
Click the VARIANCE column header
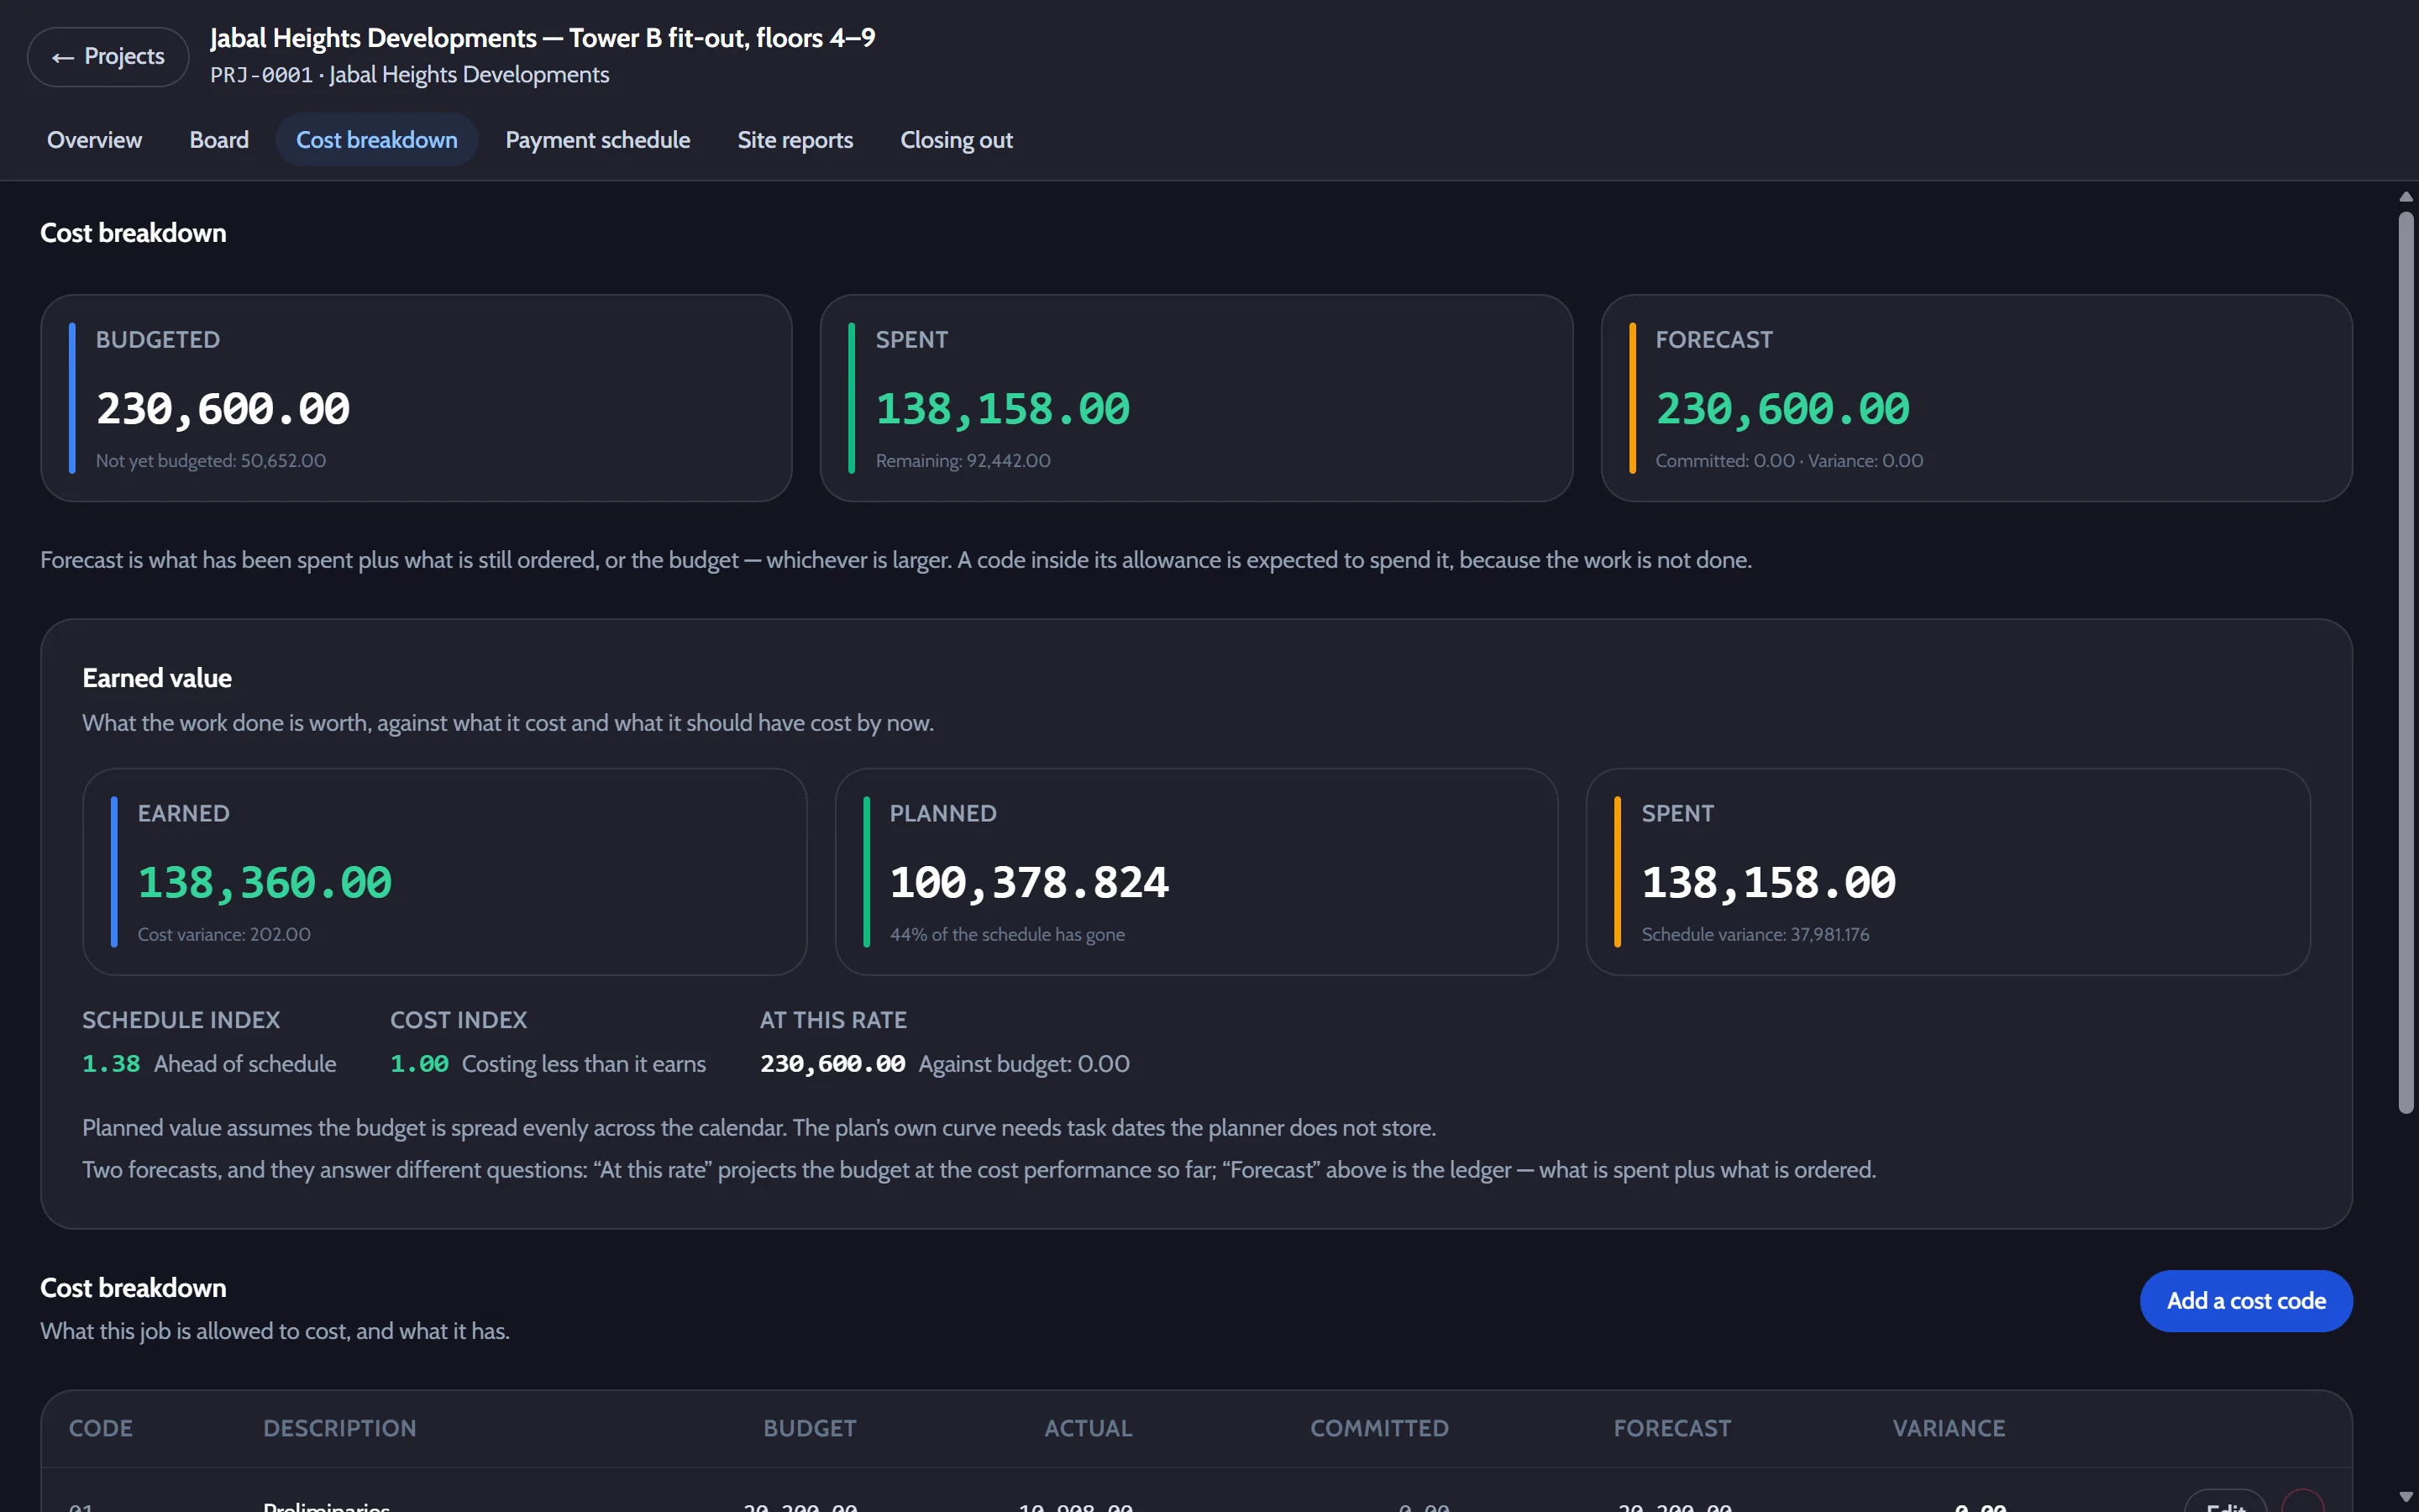coord(1948,1428)
